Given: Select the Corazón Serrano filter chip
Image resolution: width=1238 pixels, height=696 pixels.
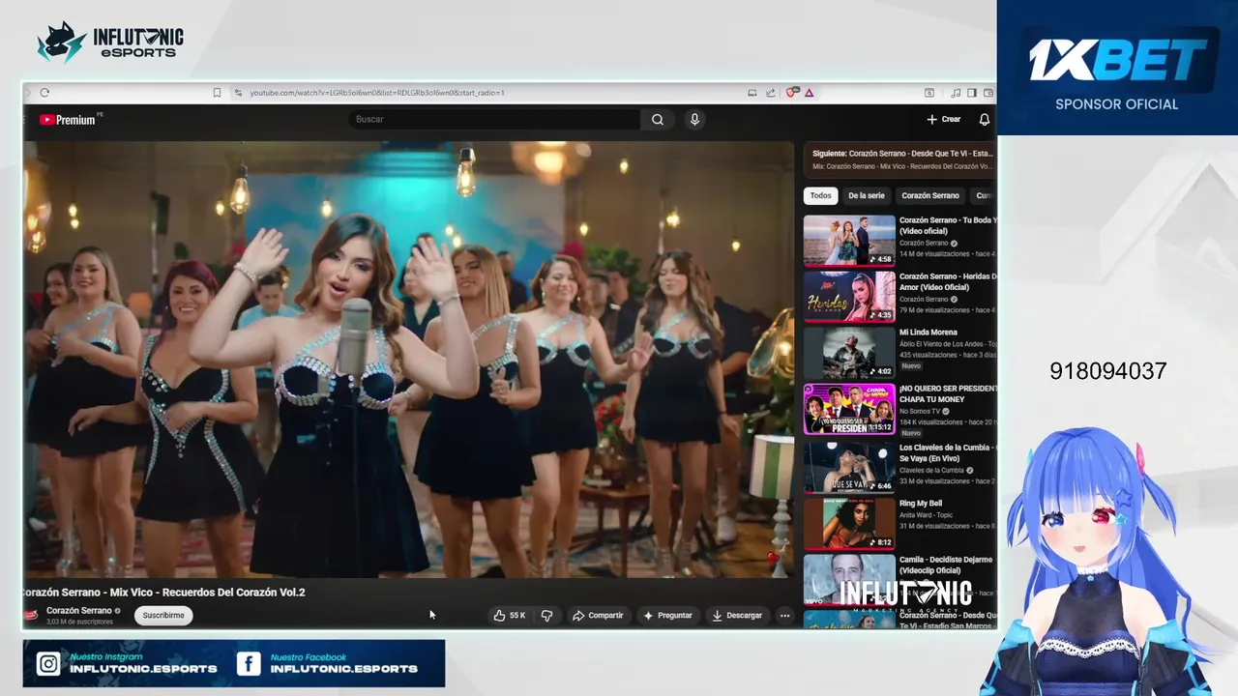Looking at the screenshot, I should (x=930, y=195).
